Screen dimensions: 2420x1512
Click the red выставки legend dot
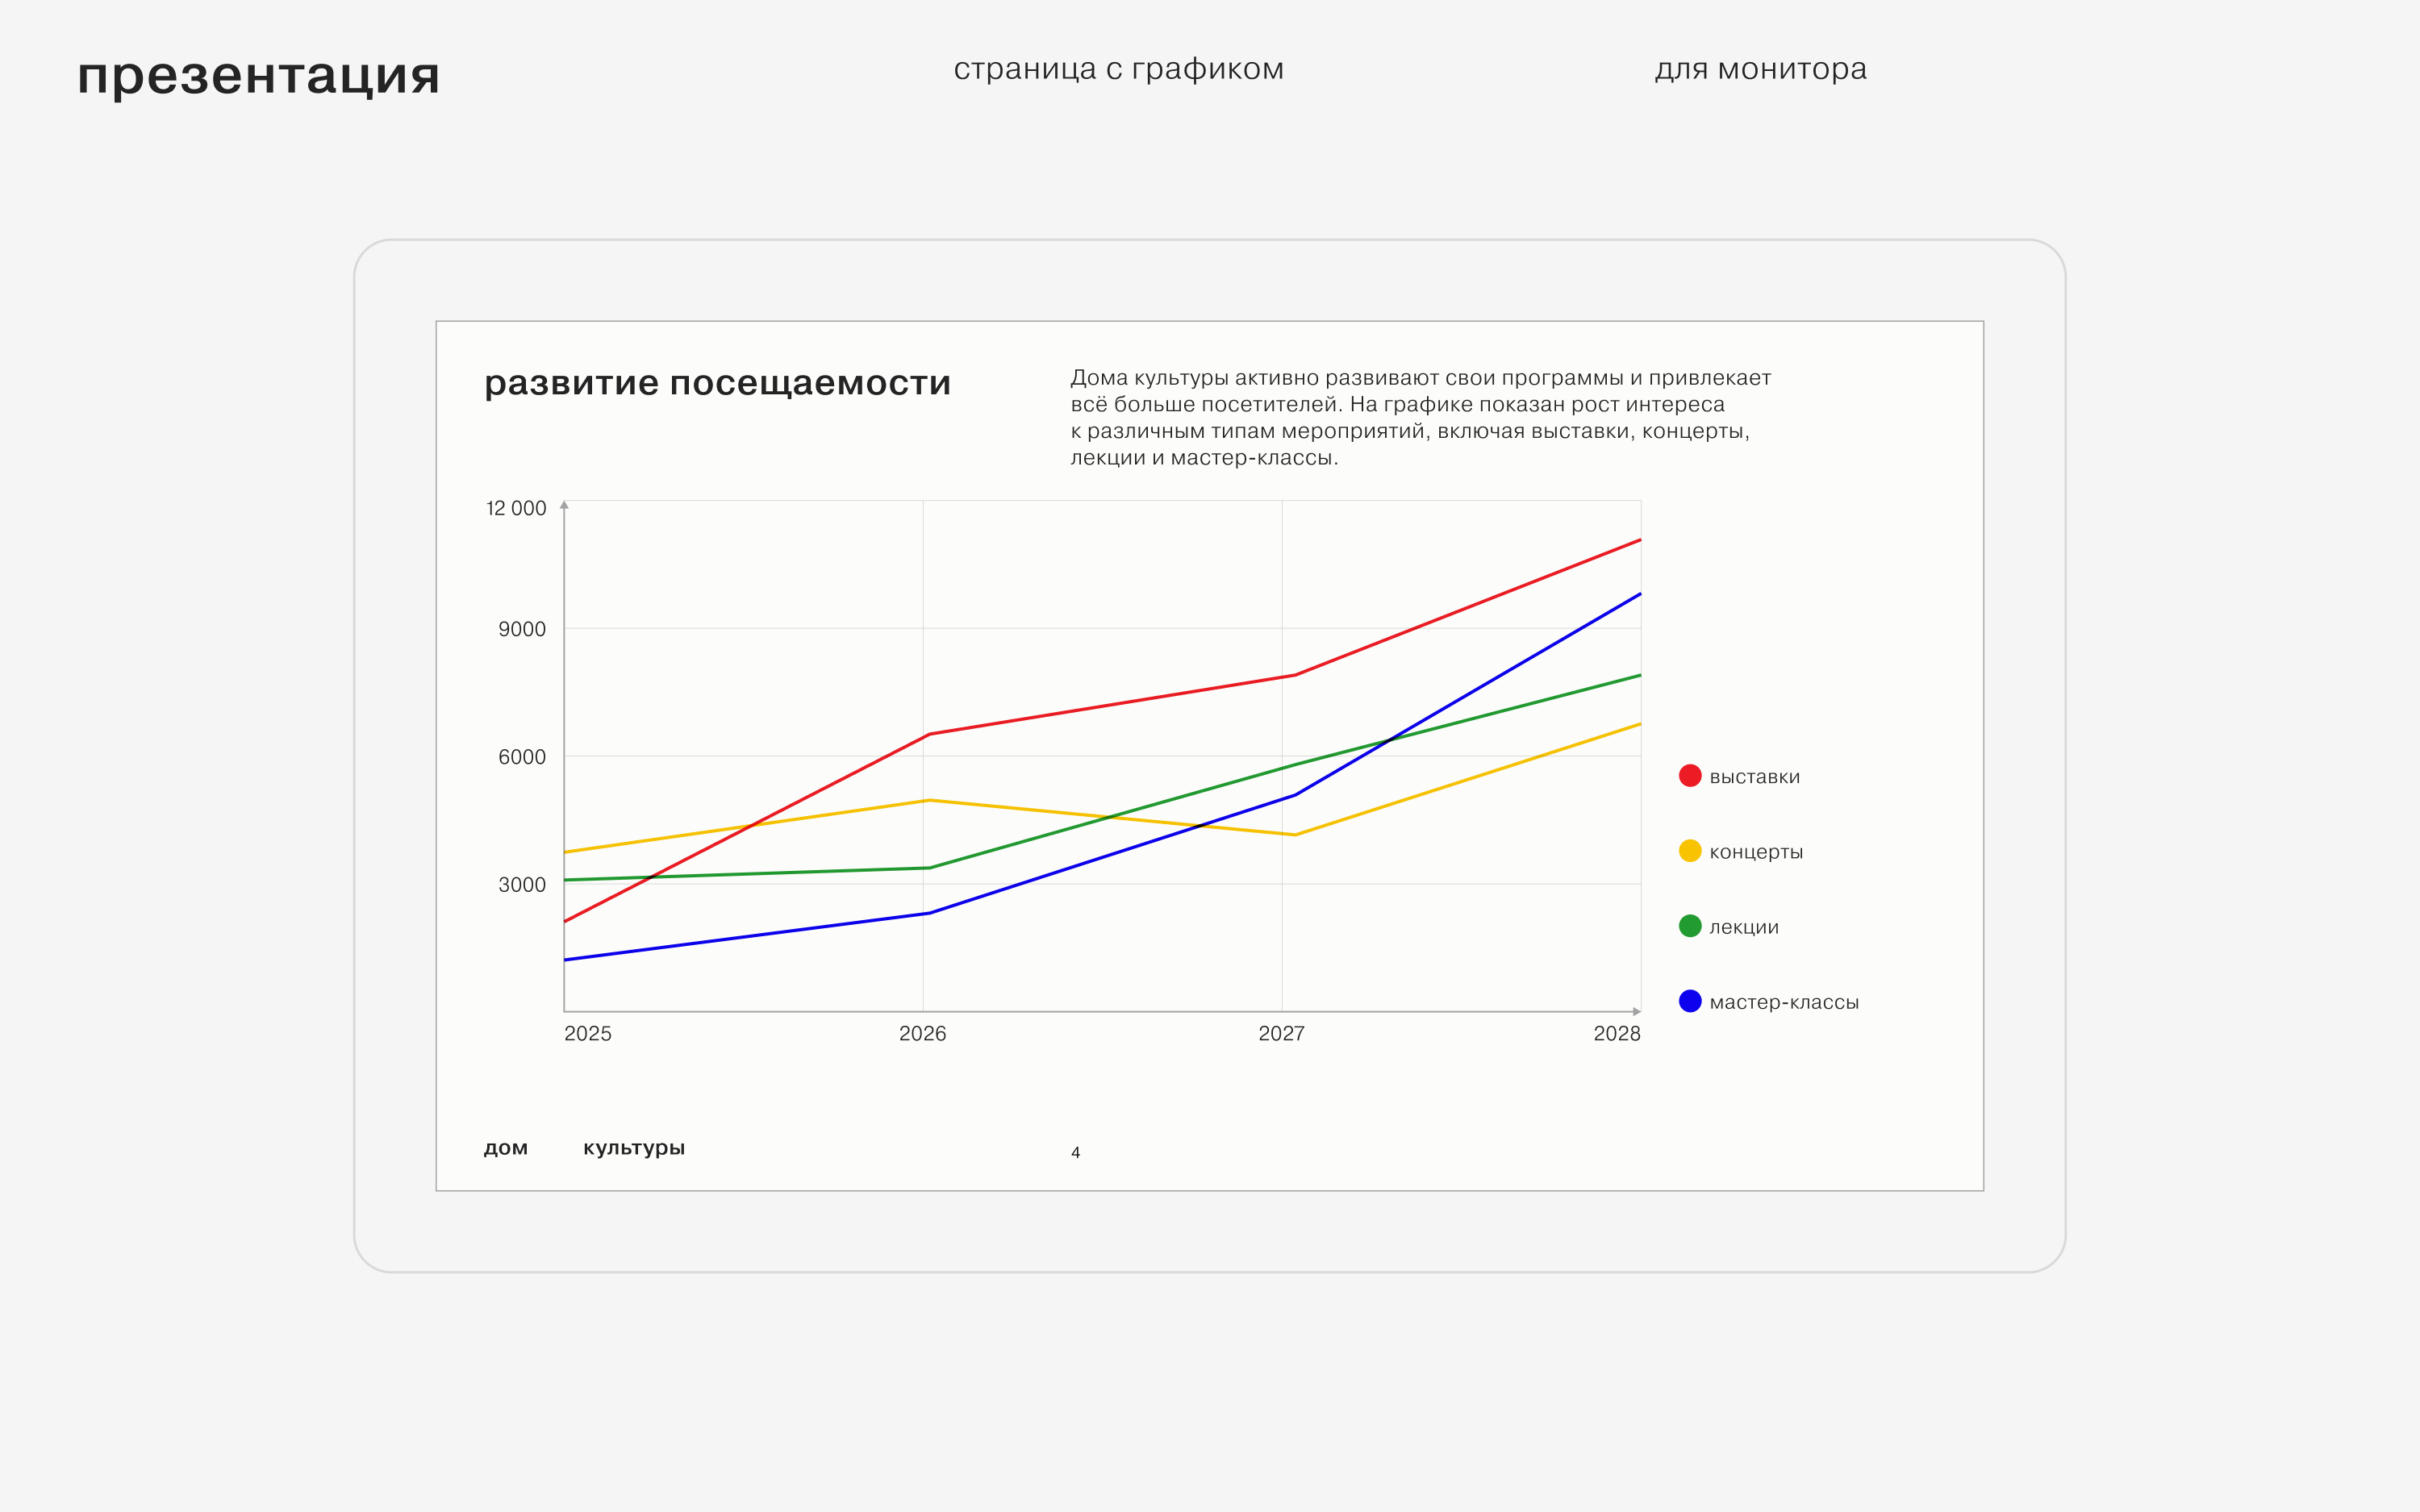coord(1690,776)
